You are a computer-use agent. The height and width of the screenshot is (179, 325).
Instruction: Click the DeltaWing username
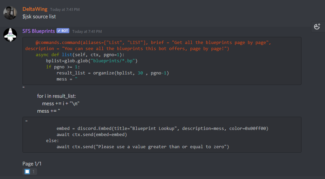[35, 9]
